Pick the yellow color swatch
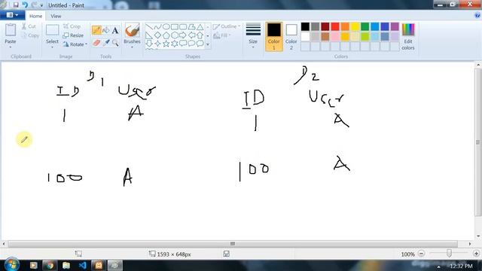Image resolution: width=482 pixels, height=271 pixels. coord(355,27)
